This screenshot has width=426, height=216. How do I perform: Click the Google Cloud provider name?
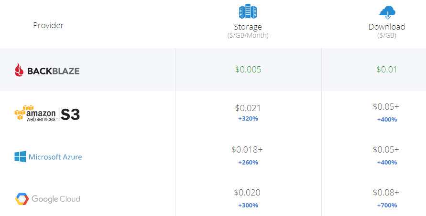coord(56,199)
